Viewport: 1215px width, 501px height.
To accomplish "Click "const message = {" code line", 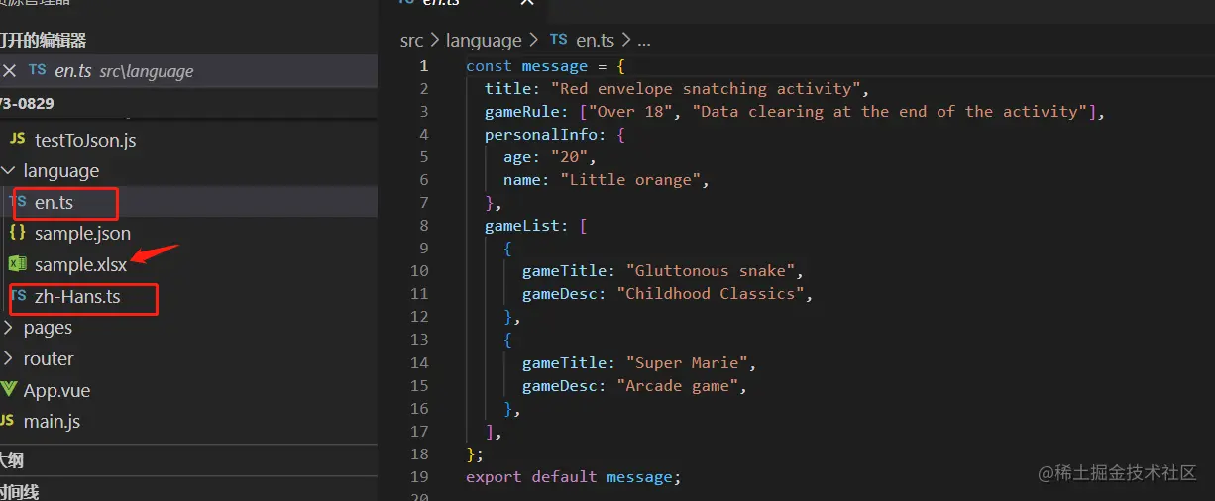I will pyautogui.click(x=545, y=66).
